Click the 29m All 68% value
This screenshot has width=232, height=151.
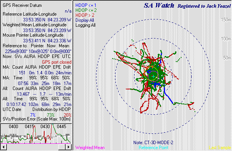[x=56, y=104]
